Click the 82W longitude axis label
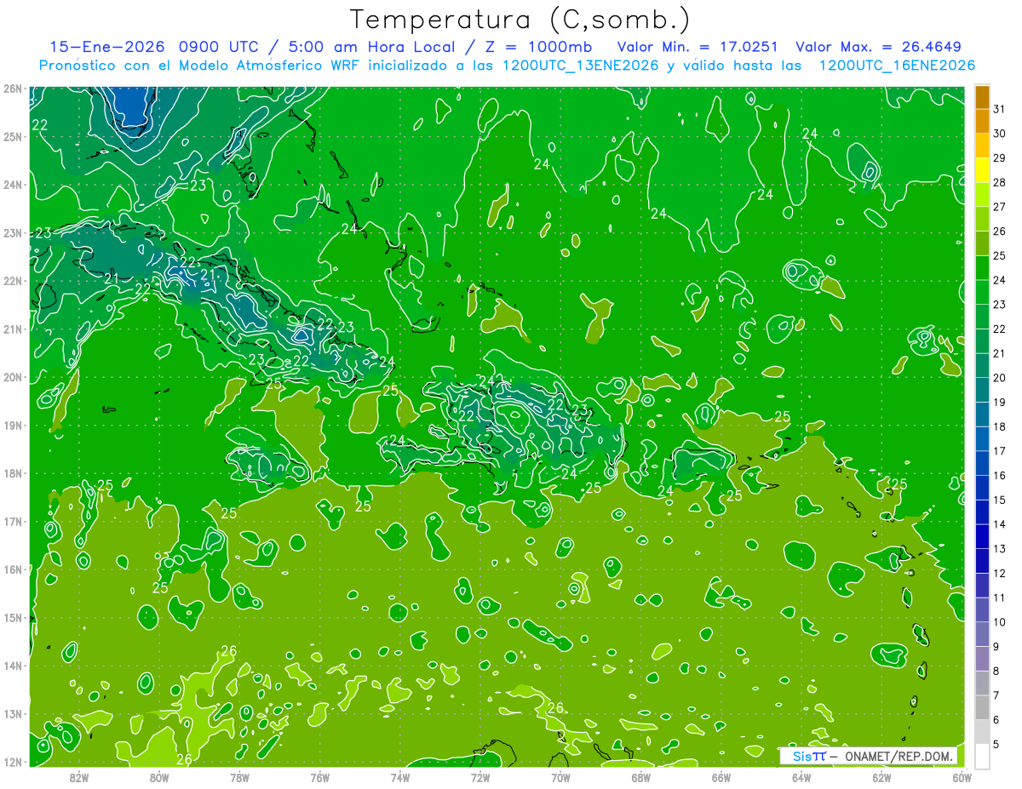Screen dimensions: 1022x789 (79, 777)
